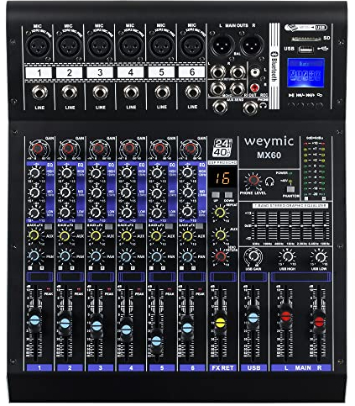Click channel 6 EQ LOW knob
Image resolution: width=355 pixels, height=406 pixels.
[187, 212]
